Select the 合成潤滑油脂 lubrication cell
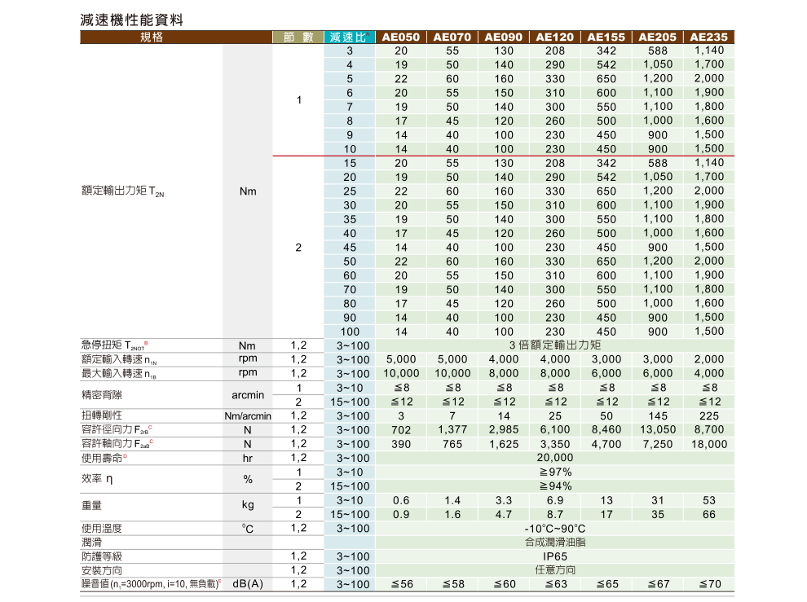807x602 pixels. click(x=555, y=542)
